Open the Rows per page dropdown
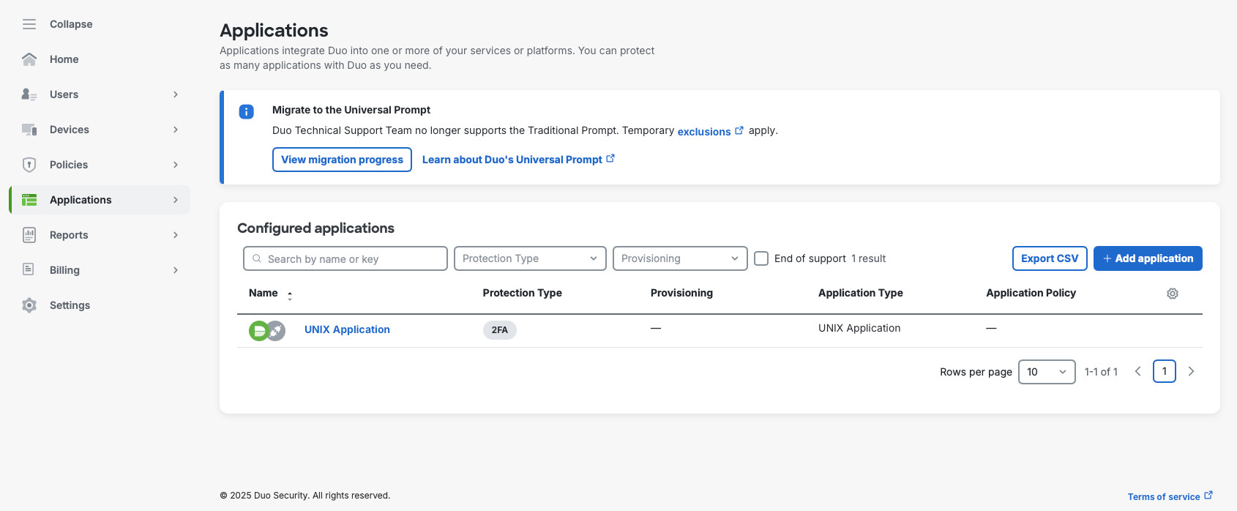Screen dimensions: 1237x511 point(1046,372)
